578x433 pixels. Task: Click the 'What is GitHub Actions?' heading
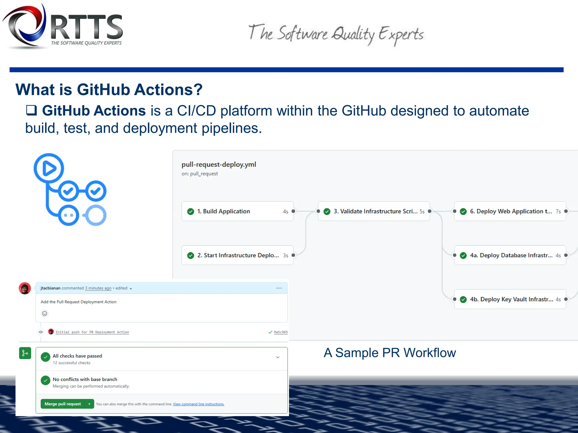pyautogui.click(x=109, y=90)
